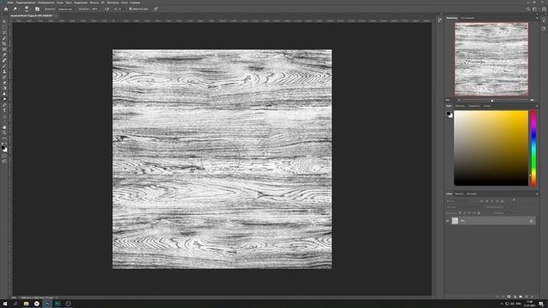The height and width of the screenshot is (308, 548).
Task: Open the Range dropdown in options bar
Action: coord(65,9)
